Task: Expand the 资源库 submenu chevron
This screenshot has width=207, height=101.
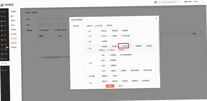Action: click(x=18, y=21)
